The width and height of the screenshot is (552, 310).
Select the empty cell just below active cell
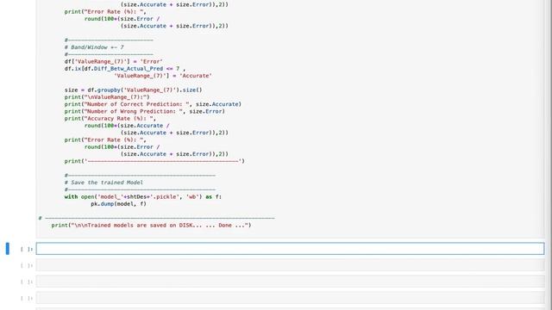coord(290,265)
